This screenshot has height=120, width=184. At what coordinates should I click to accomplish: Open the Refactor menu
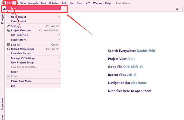coord(54,3)
